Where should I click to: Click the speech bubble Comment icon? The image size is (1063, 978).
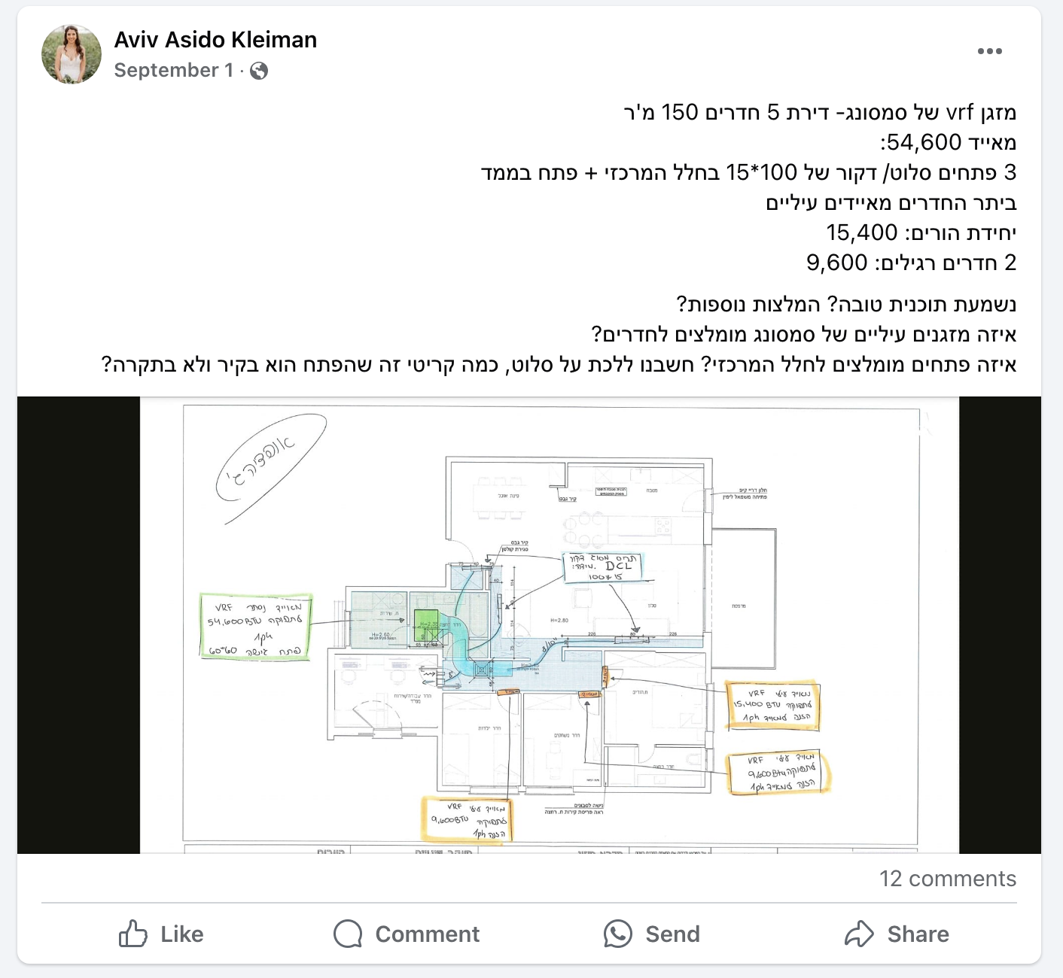click(348, 934)
